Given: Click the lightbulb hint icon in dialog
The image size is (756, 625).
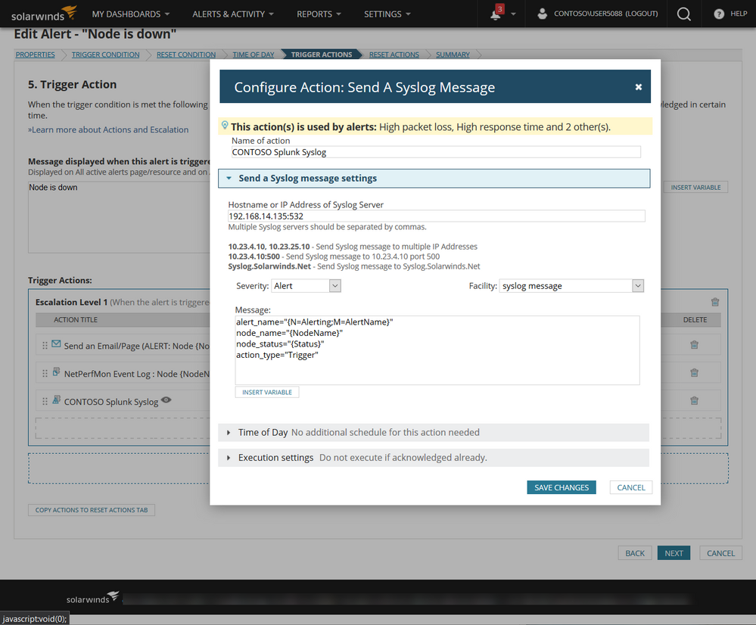Looking at the screenshot, I should 225,126.
